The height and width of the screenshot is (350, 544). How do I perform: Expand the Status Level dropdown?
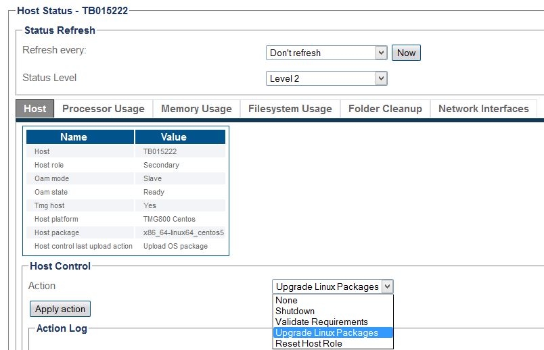click(x=326, y=78)
